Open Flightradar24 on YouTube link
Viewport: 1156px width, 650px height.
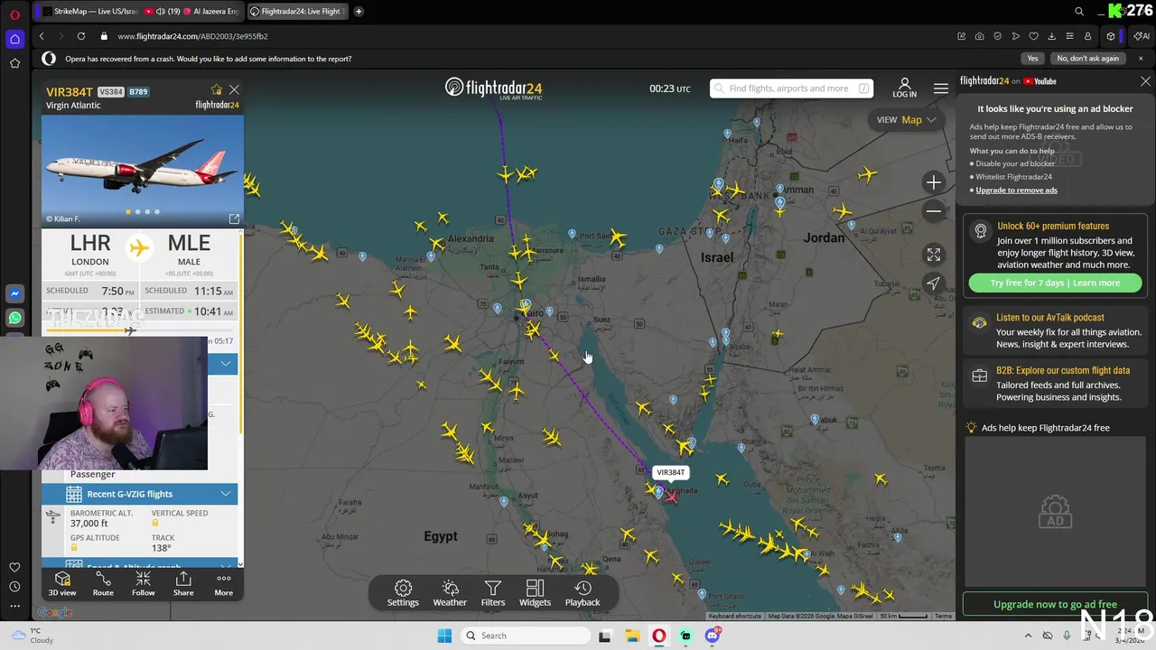pyautogui.click(x=1008, y=81)
